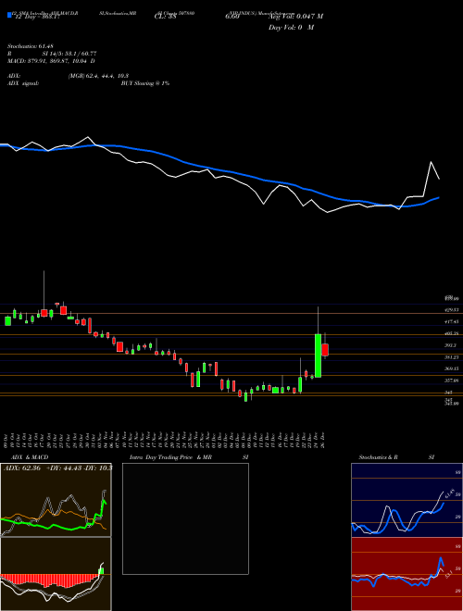
Task: Select the 'Avg Vol: 0.047 M' readout
Action: click(x=295, y=17)
